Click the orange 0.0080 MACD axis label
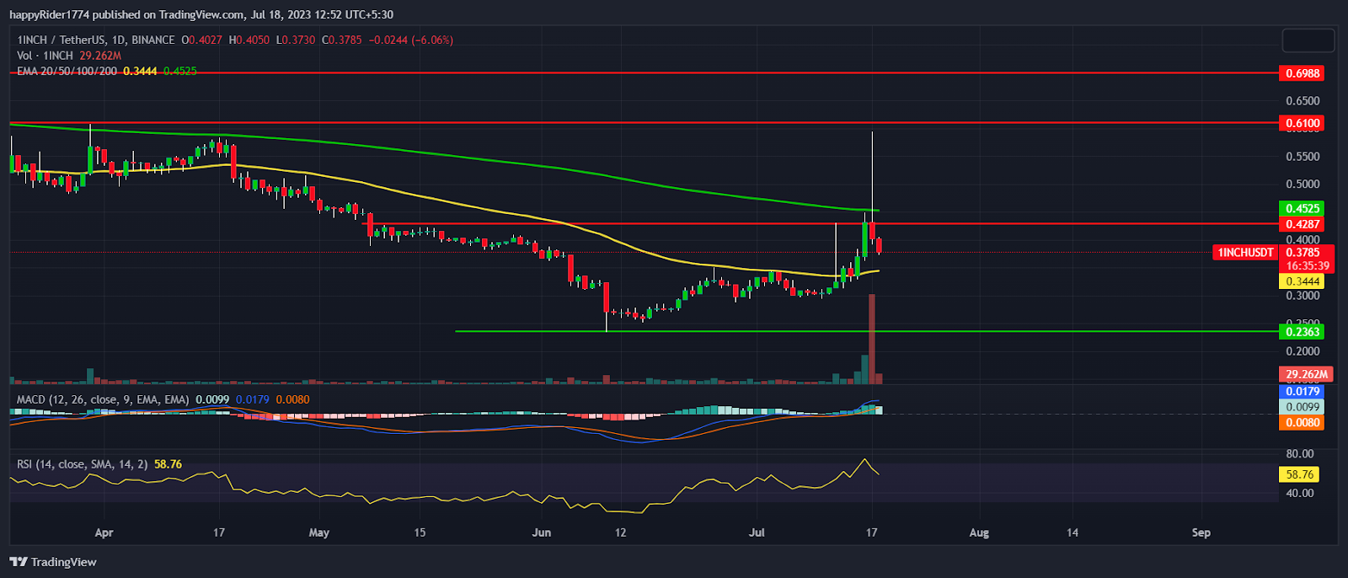Screen dimensions: 1348x578 tap(1303, 423)
